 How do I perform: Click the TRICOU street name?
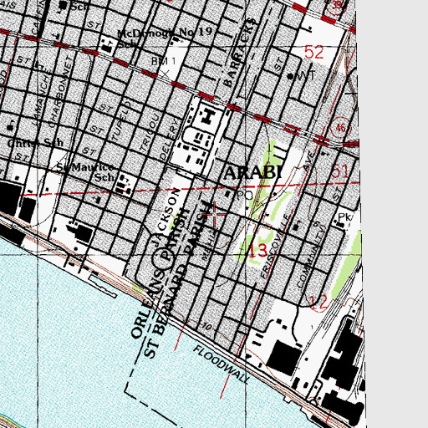point(150,134)
